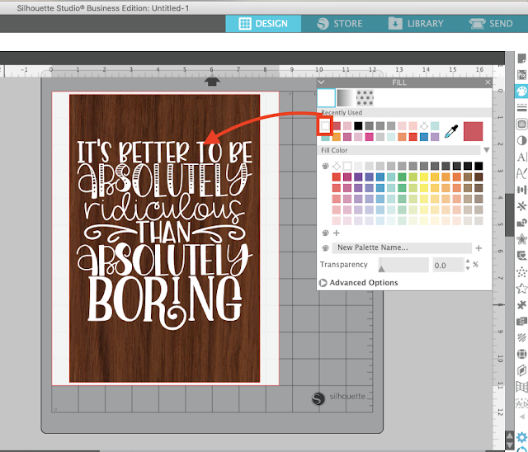
Task: Select green swatch in top color row
Action: point(402,177)
